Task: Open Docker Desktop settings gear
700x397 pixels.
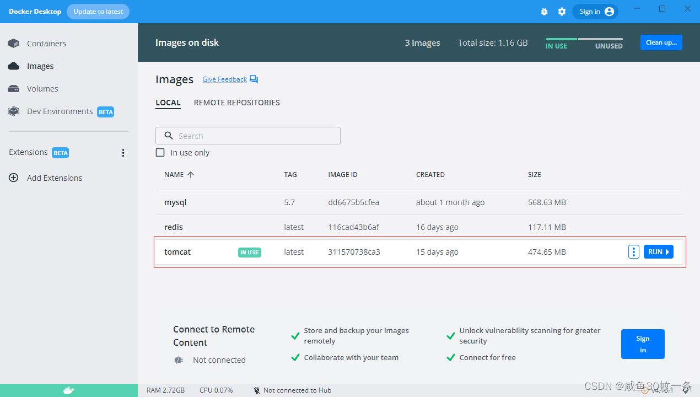Action: pyautogui.click(x=562, y=11)
